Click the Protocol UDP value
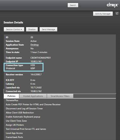The image size is (120, 140). (x=33, y=68)
